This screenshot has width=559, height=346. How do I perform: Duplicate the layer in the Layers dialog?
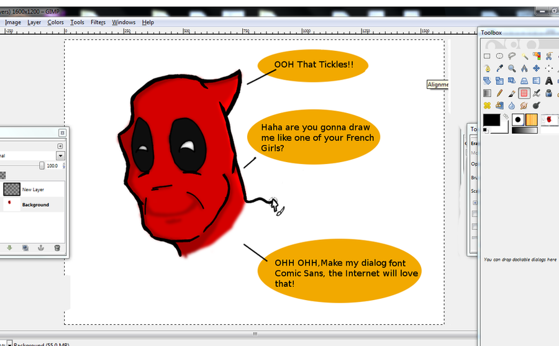[x=25, y=248]
